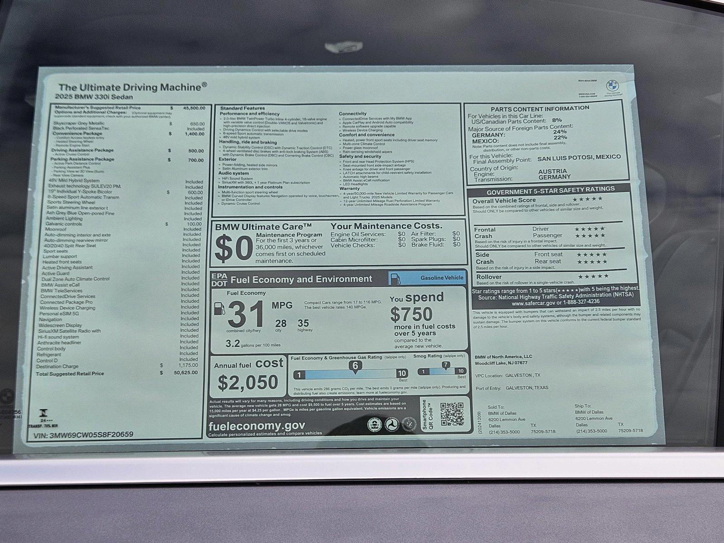Image resolution: width=724 pixels, height=543 pixels.
Task: Click BMW of North America, LLC text
Action: pos(504,357)
